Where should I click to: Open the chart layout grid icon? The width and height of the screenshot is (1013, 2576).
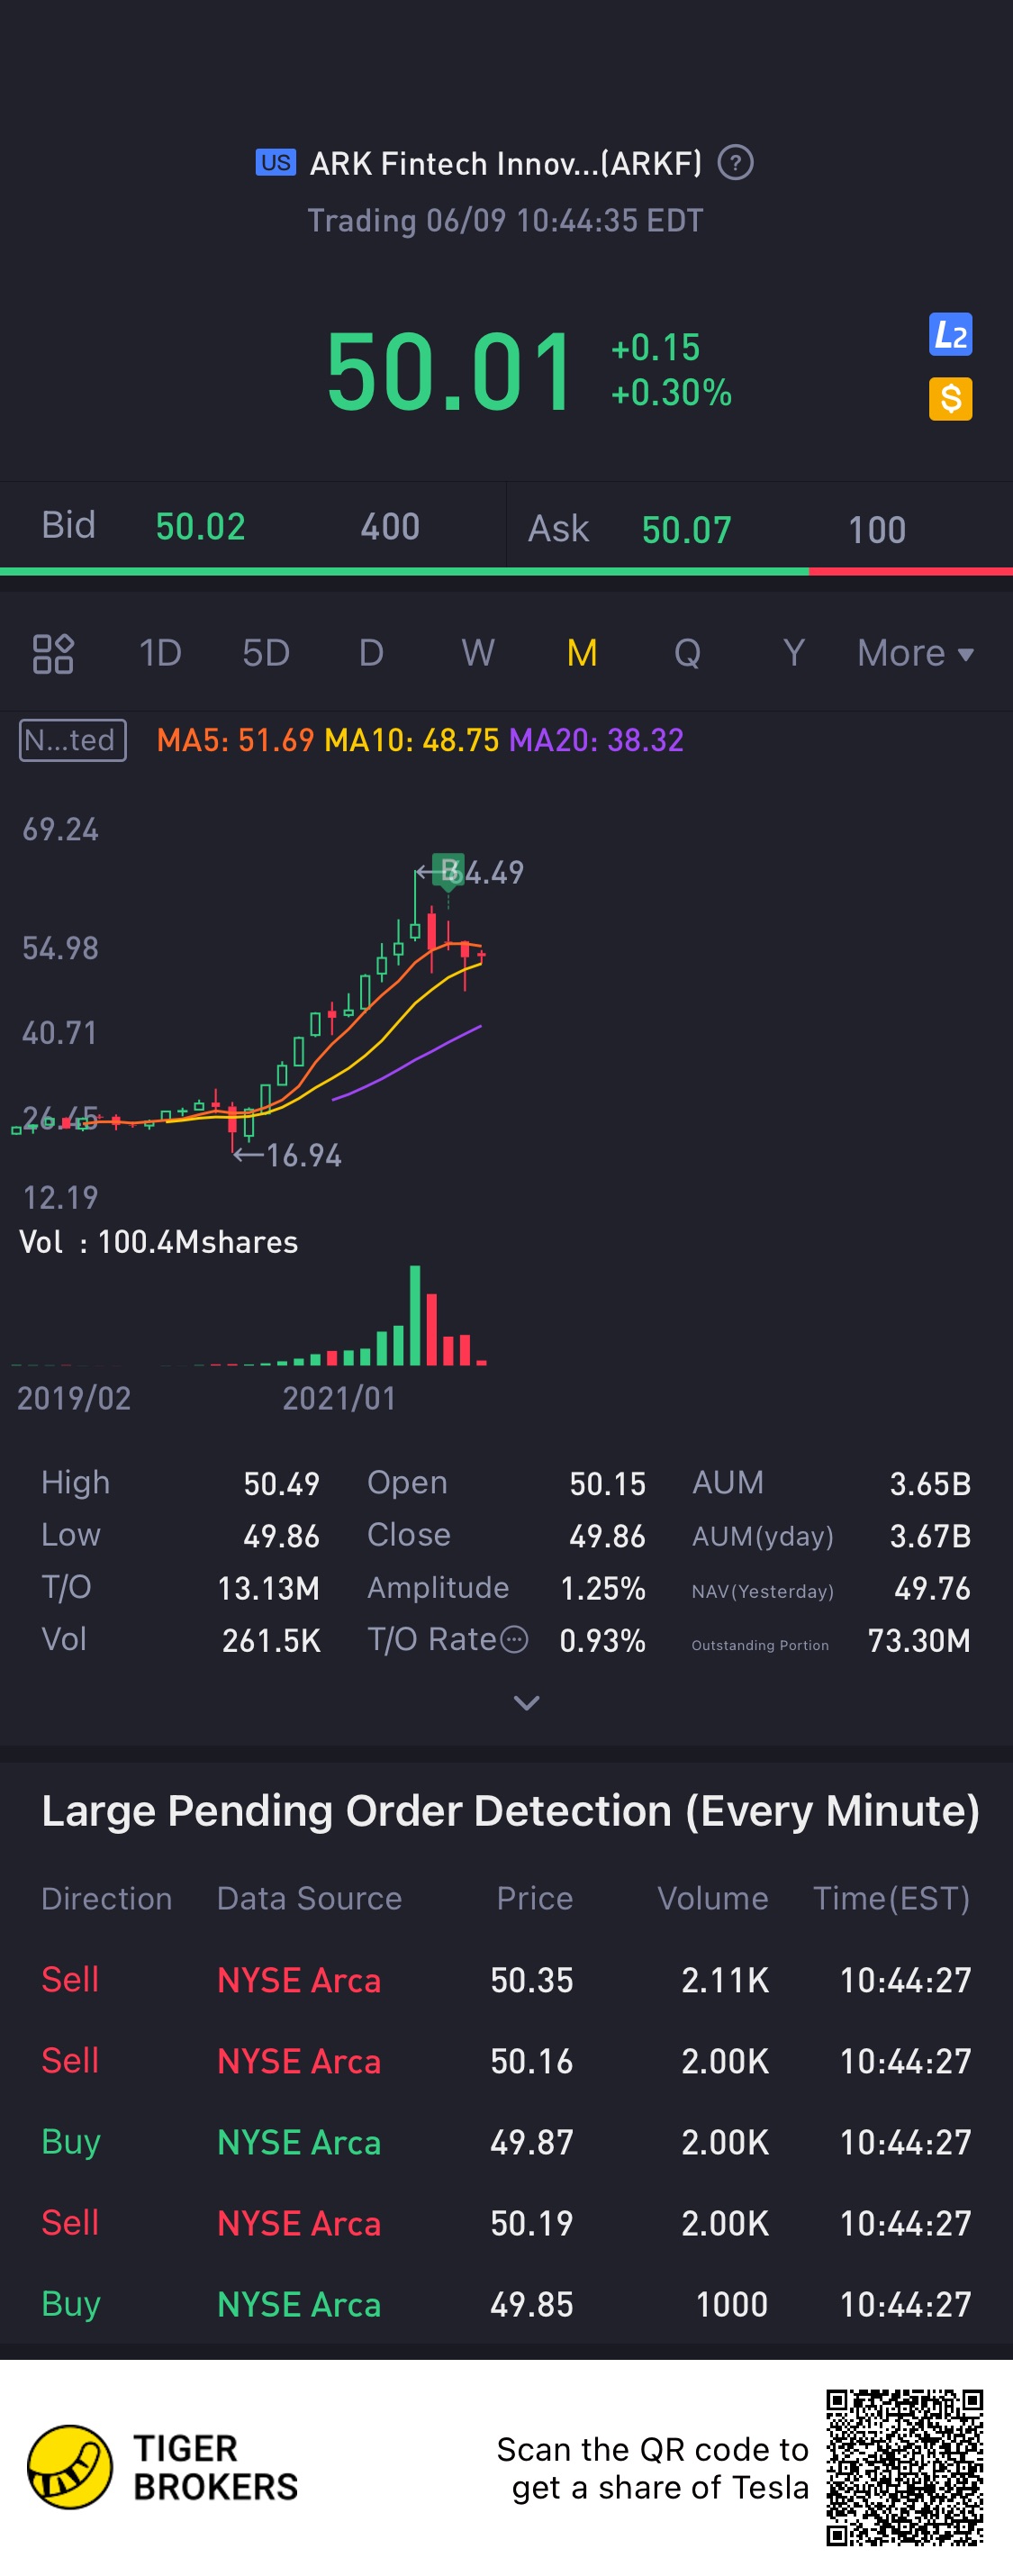(x=53, y=654)
